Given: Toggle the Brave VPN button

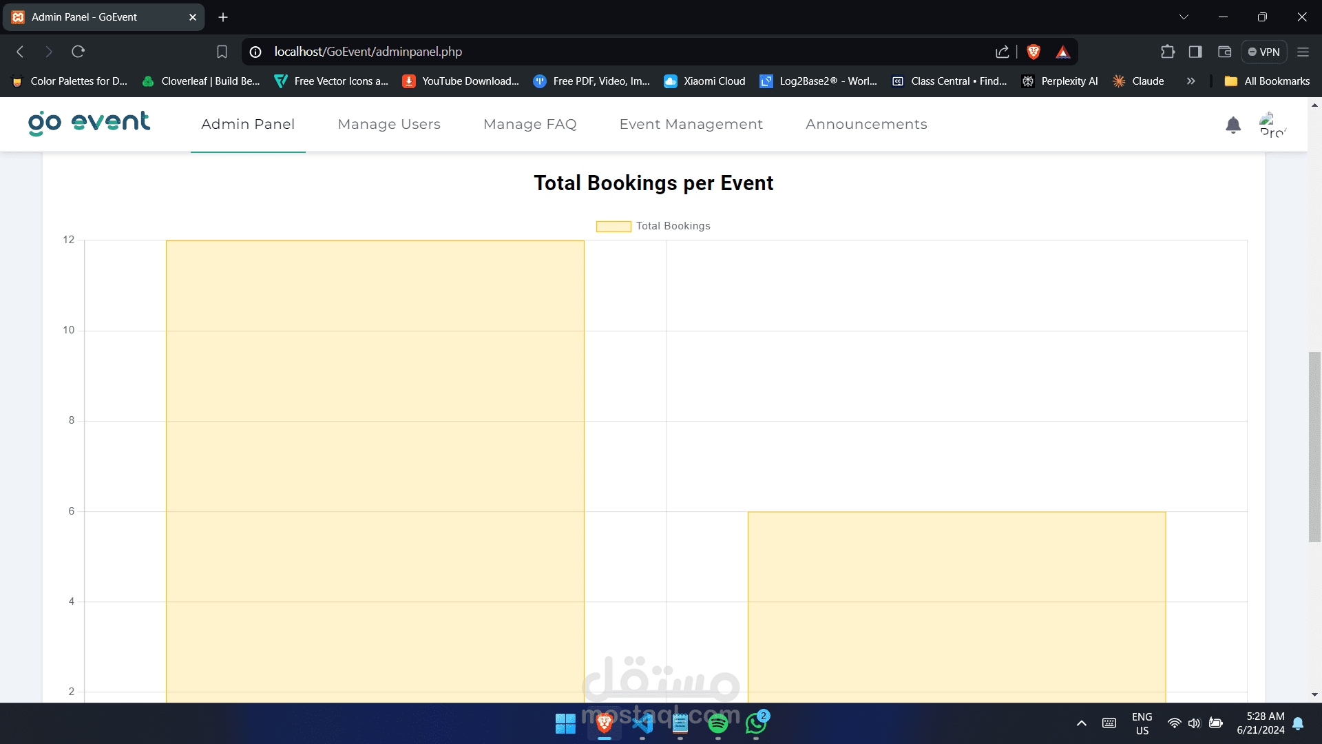Looking at the screenshot, I should (x=1263, y=52).
